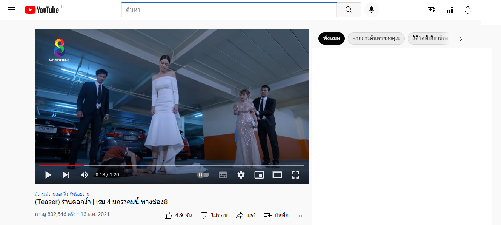This screenshot has width=501, height=225.
Task: Open the create video icon
Action: pyautogui.click(x=432, y=10)
